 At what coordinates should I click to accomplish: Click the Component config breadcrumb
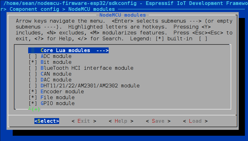pos(34,9)
